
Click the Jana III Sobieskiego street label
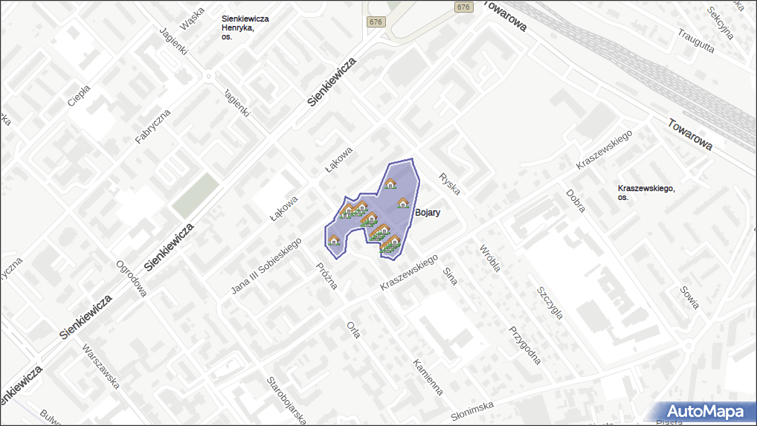tap(266, 266)
